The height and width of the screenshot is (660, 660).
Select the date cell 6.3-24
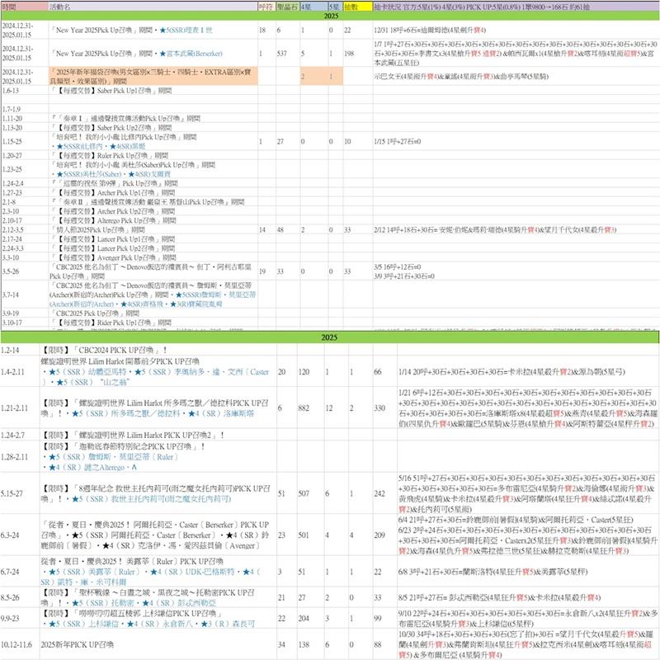(x=20, y=535)
